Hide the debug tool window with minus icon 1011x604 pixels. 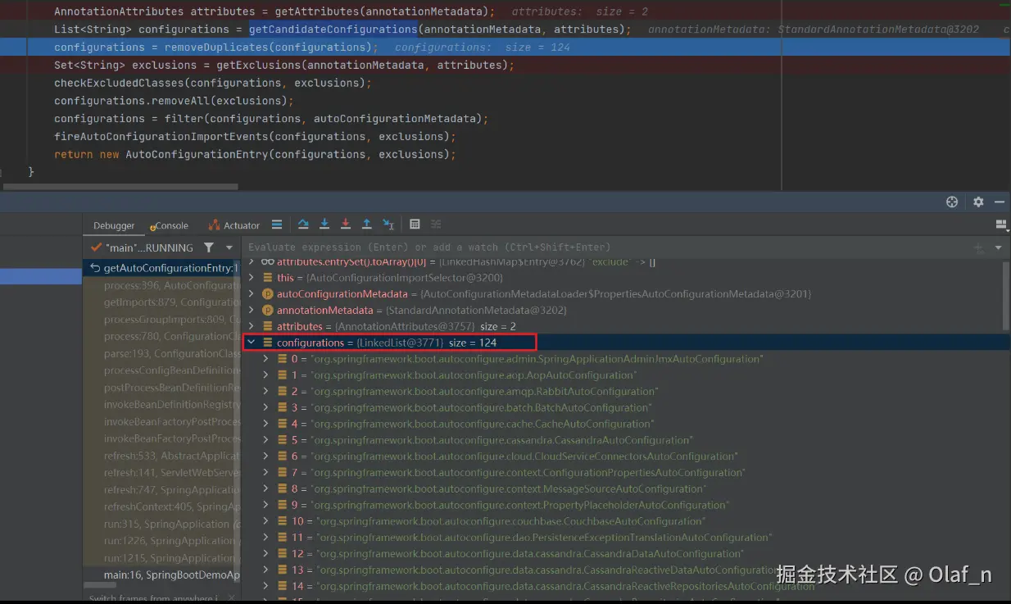click(x=1000, y=202)
